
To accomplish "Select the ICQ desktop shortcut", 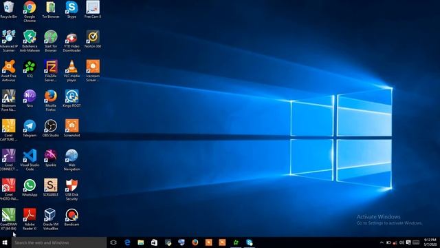I will click(x=30, y=69).
